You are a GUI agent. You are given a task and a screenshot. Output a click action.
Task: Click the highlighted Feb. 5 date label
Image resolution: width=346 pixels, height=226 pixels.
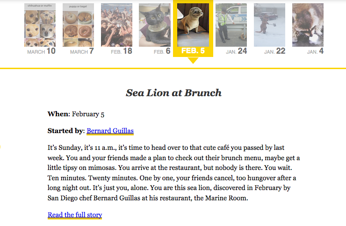(x=193, y=51)
